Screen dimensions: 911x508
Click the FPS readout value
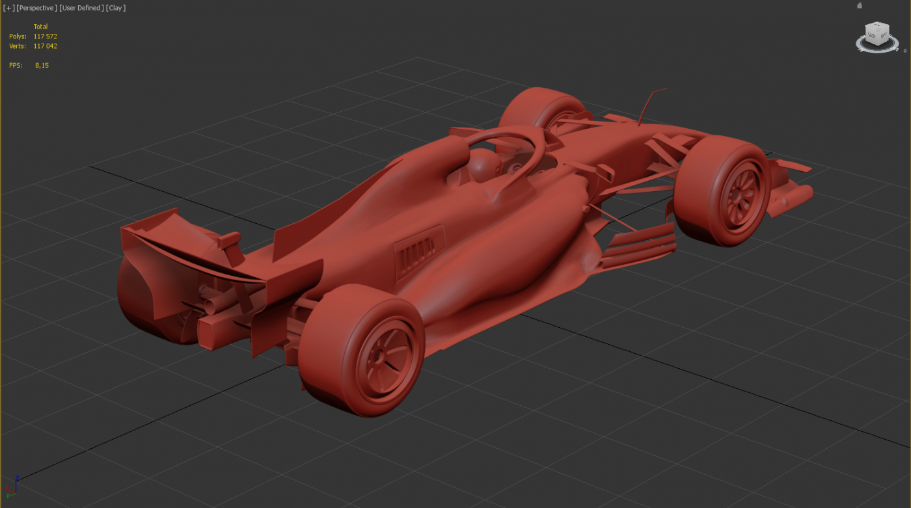click(42, 66)
